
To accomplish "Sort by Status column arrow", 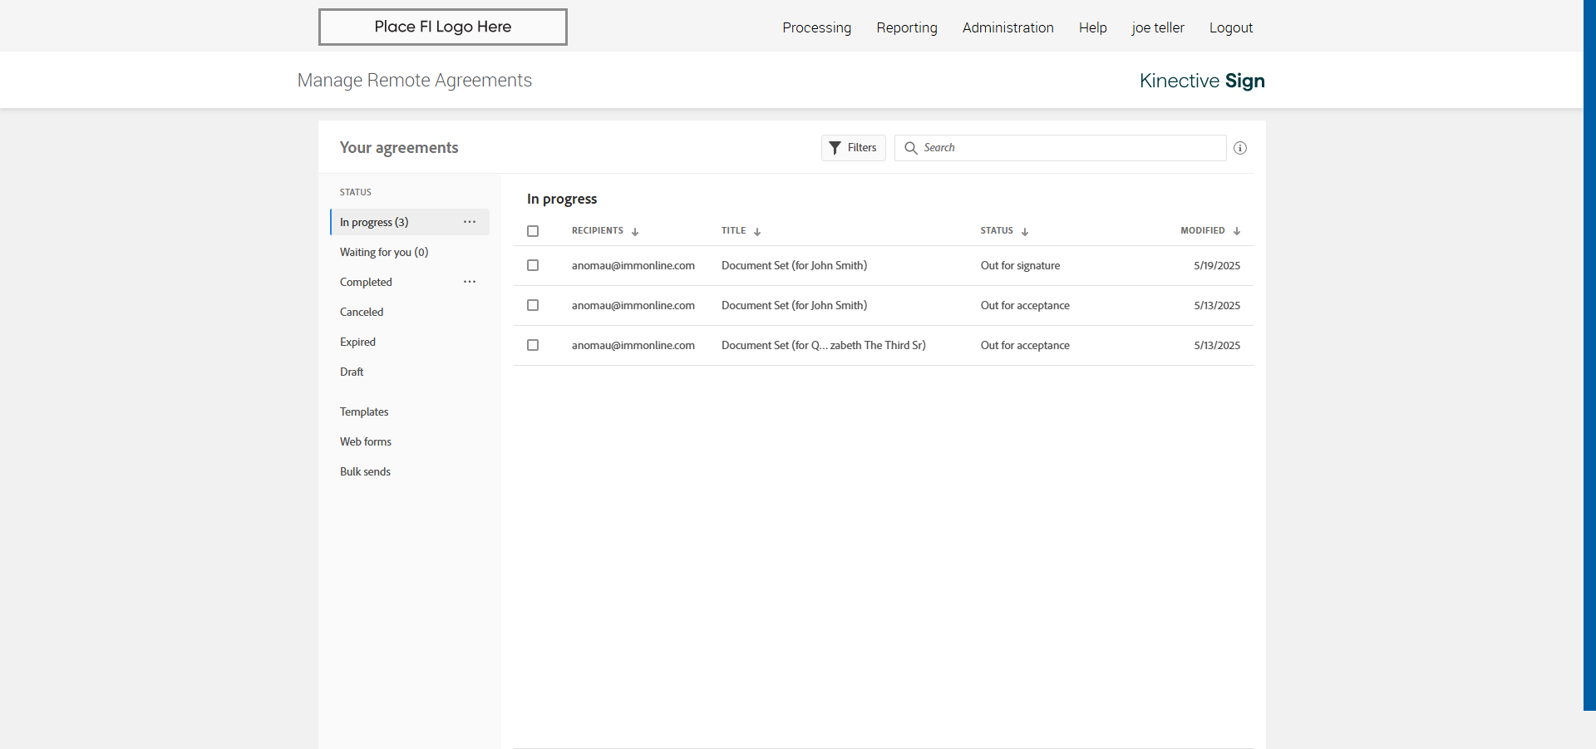I will pyautogui.click(x=1025, y=232).
